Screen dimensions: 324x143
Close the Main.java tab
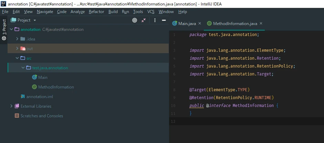[200, 23]
